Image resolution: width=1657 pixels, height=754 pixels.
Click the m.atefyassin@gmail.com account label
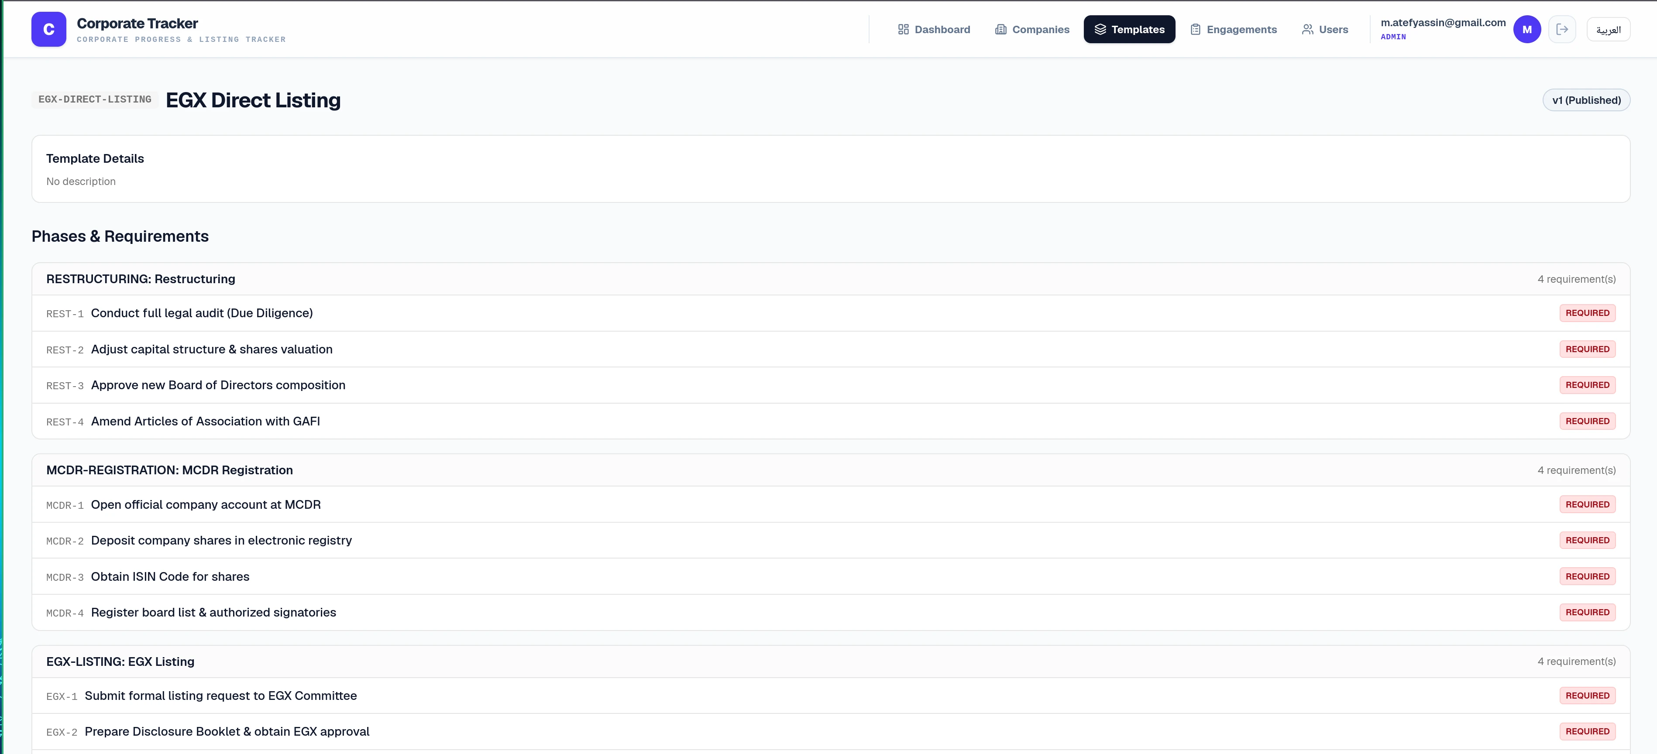coord(1443,23)
